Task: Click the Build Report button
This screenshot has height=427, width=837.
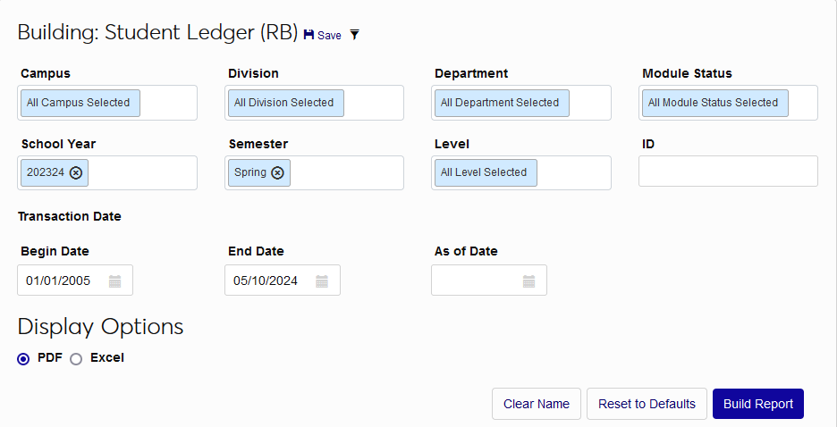Action: pos(757,404)
